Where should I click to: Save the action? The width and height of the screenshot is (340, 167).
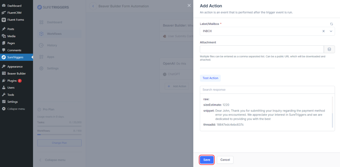pyautogui.click(x=207, y=160)
